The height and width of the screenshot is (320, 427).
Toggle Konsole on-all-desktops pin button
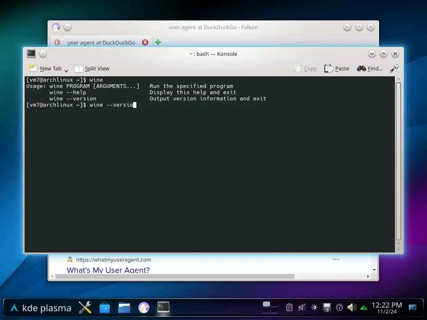[43, 54]
